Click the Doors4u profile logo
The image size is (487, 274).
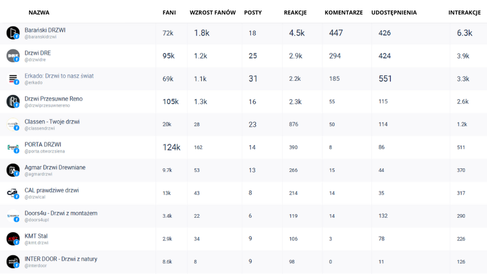click(13, 216)
